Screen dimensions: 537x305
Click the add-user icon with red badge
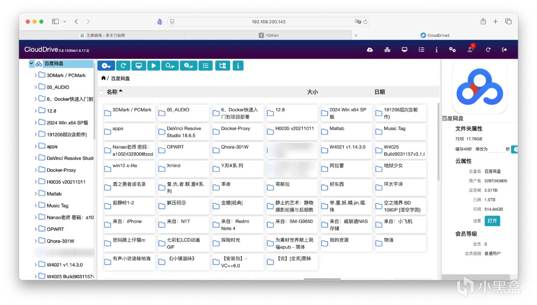471,49
